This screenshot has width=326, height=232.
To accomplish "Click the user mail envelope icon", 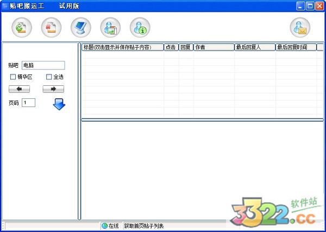I will click(x=300, y=28).
